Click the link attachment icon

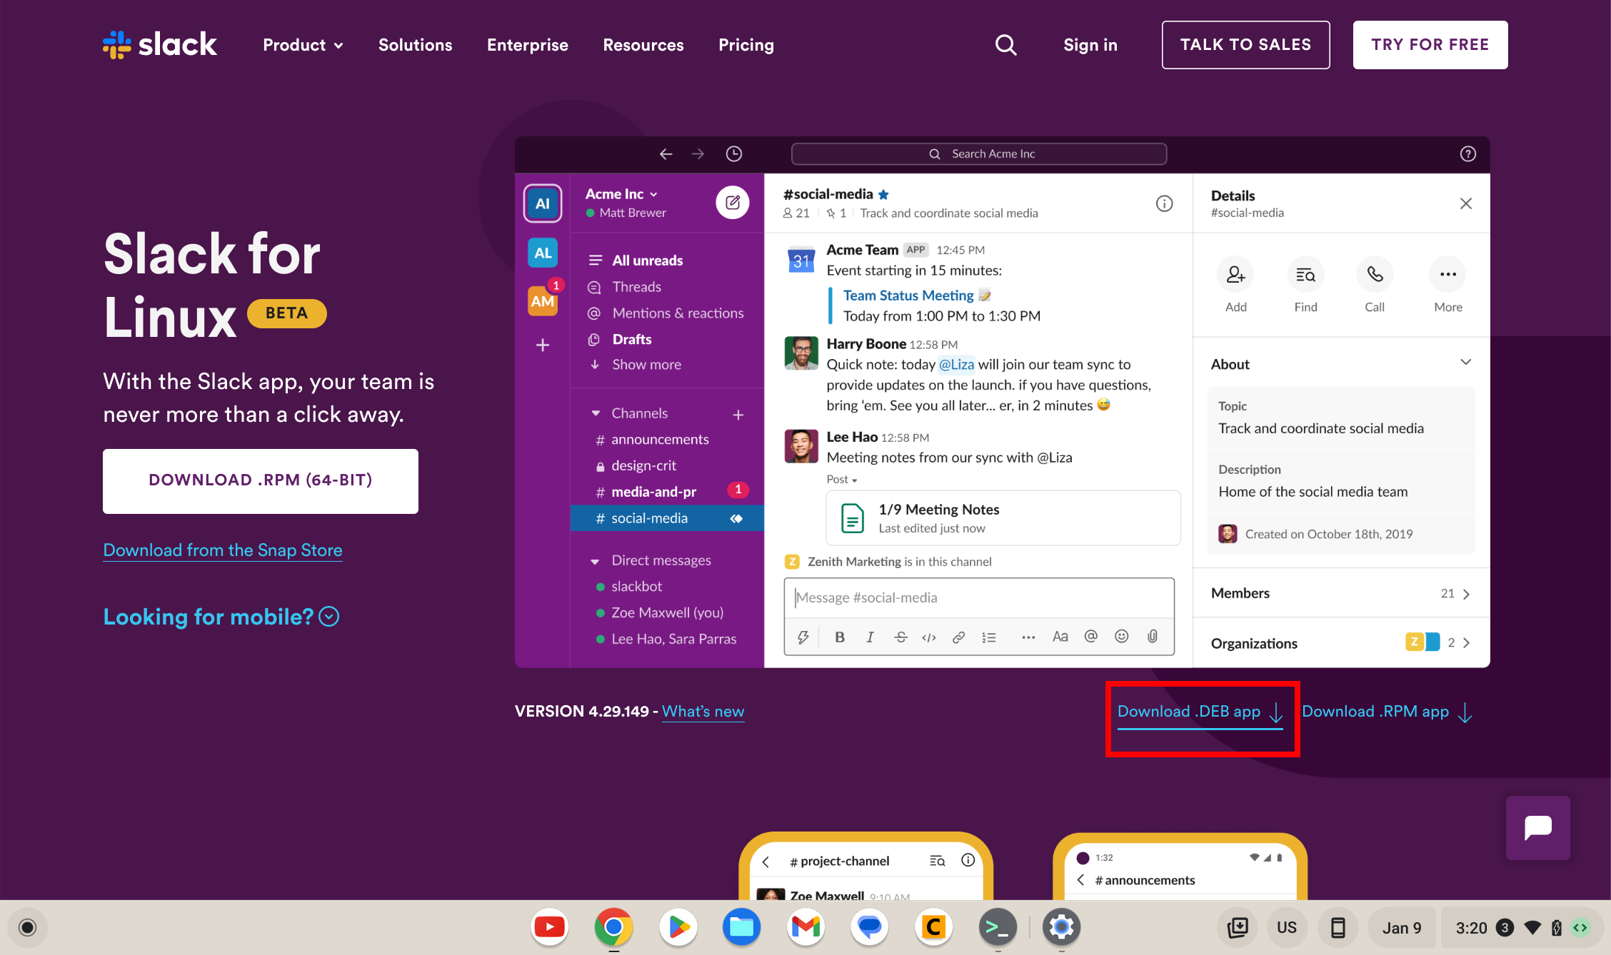[x=958, y=635]
